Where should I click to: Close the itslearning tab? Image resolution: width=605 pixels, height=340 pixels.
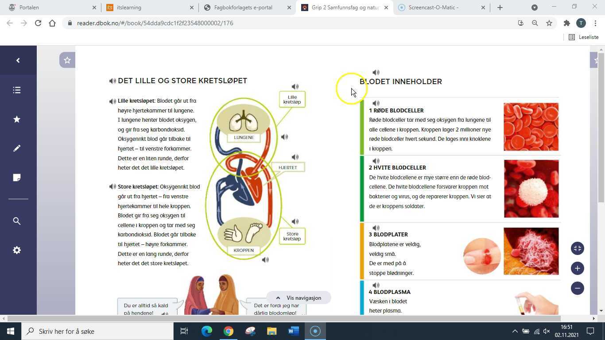[192, 8]
